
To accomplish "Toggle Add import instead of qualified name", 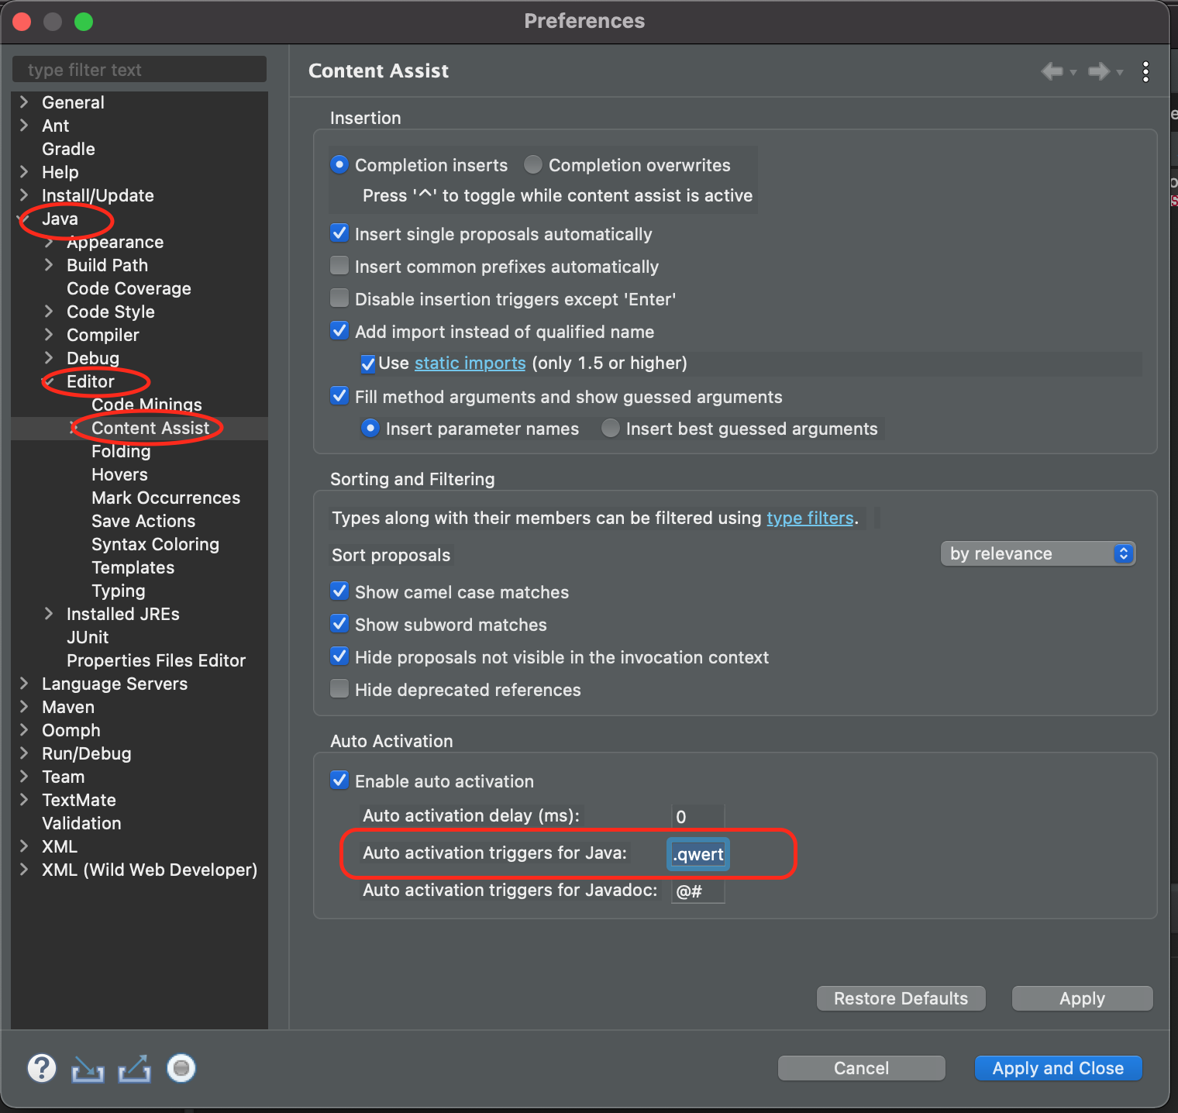I will click(339, 331).
